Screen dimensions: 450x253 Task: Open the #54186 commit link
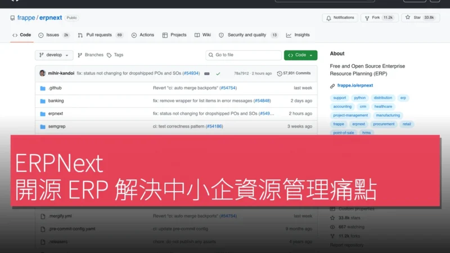tap(214, 126)
